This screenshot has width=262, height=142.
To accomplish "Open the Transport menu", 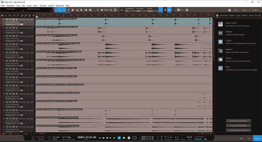I will coord(43,6).
